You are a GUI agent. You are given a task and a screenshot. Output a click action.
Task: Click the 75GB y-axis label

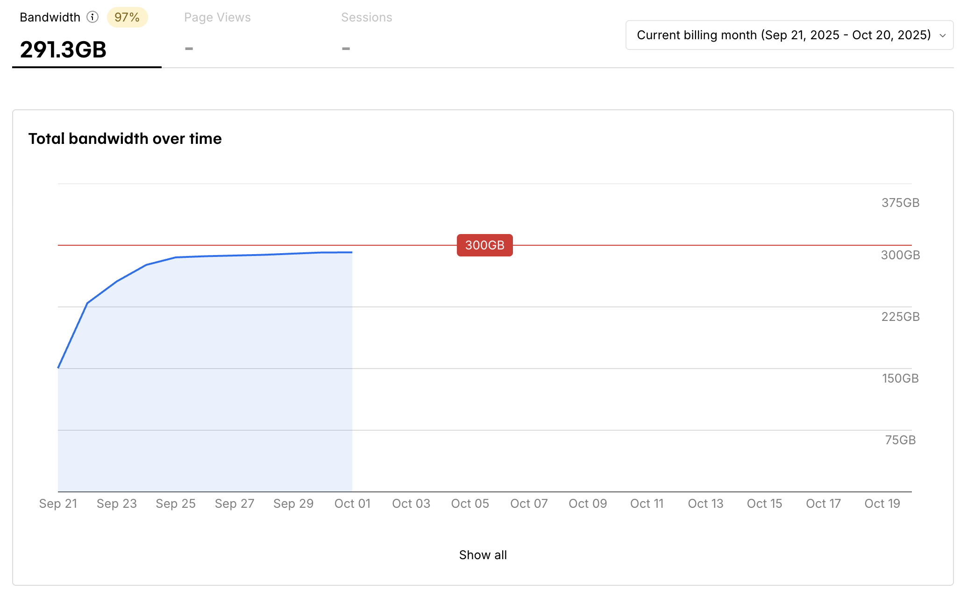[x=900, y=440]
